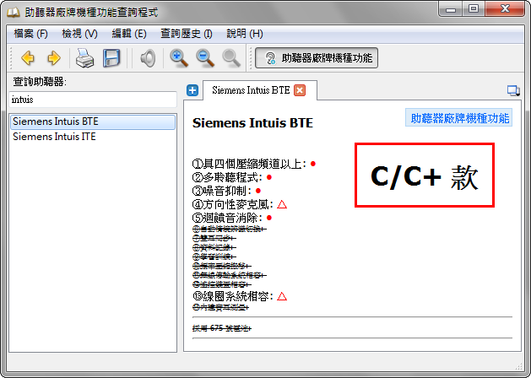Add a new tab with plus icon
The height and width of the screenshot is (378, 531).
192,90
